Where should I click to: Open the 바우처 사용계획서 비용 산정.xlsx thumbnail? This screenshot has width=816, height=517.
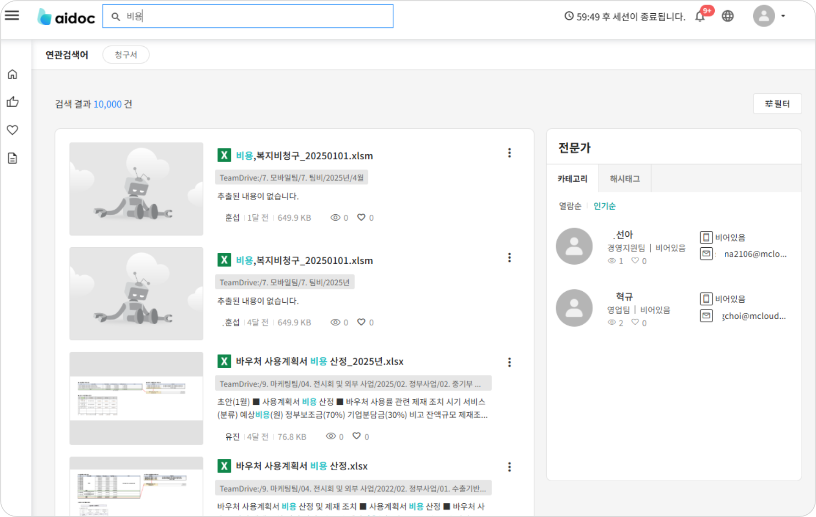[x=136, y=486]
